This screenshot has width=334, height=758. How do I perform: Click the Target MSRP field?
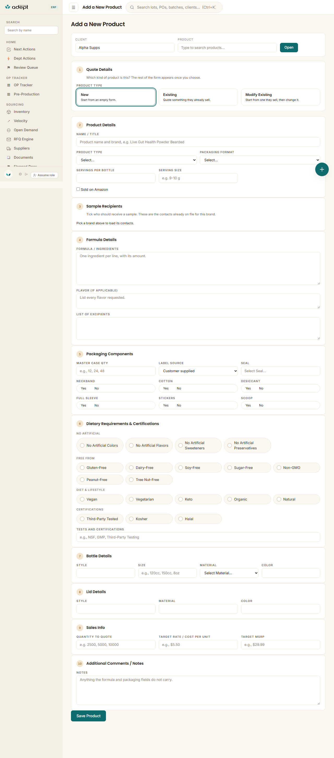click(x=280, y=645)
